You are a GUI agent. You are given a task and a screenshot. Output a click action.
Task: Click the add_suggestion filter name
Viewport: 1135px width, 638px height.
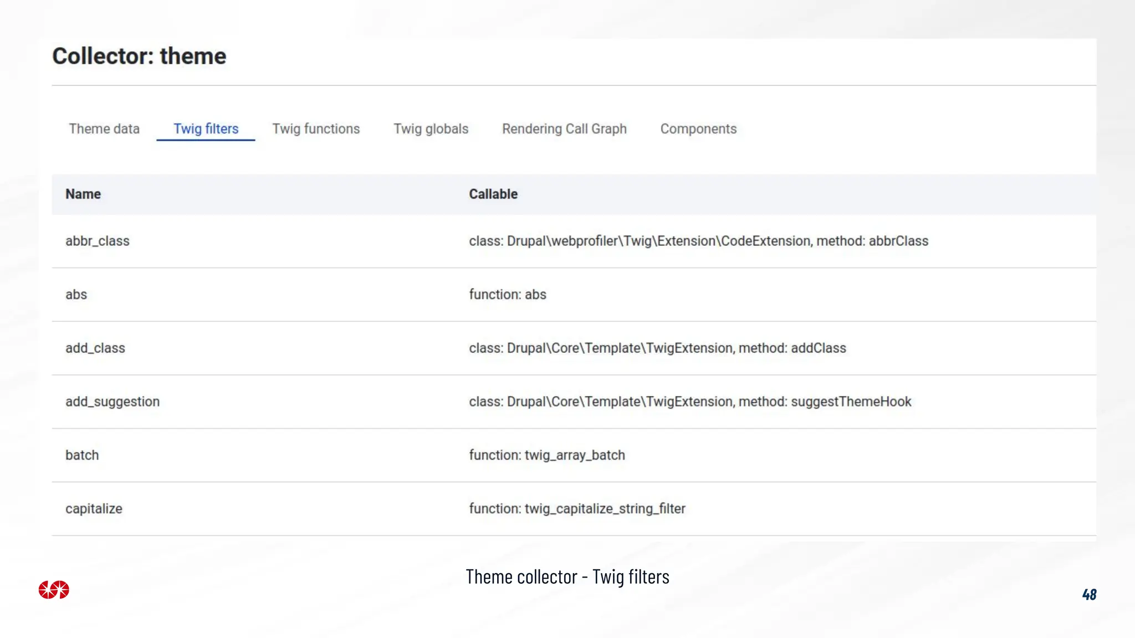113,402
